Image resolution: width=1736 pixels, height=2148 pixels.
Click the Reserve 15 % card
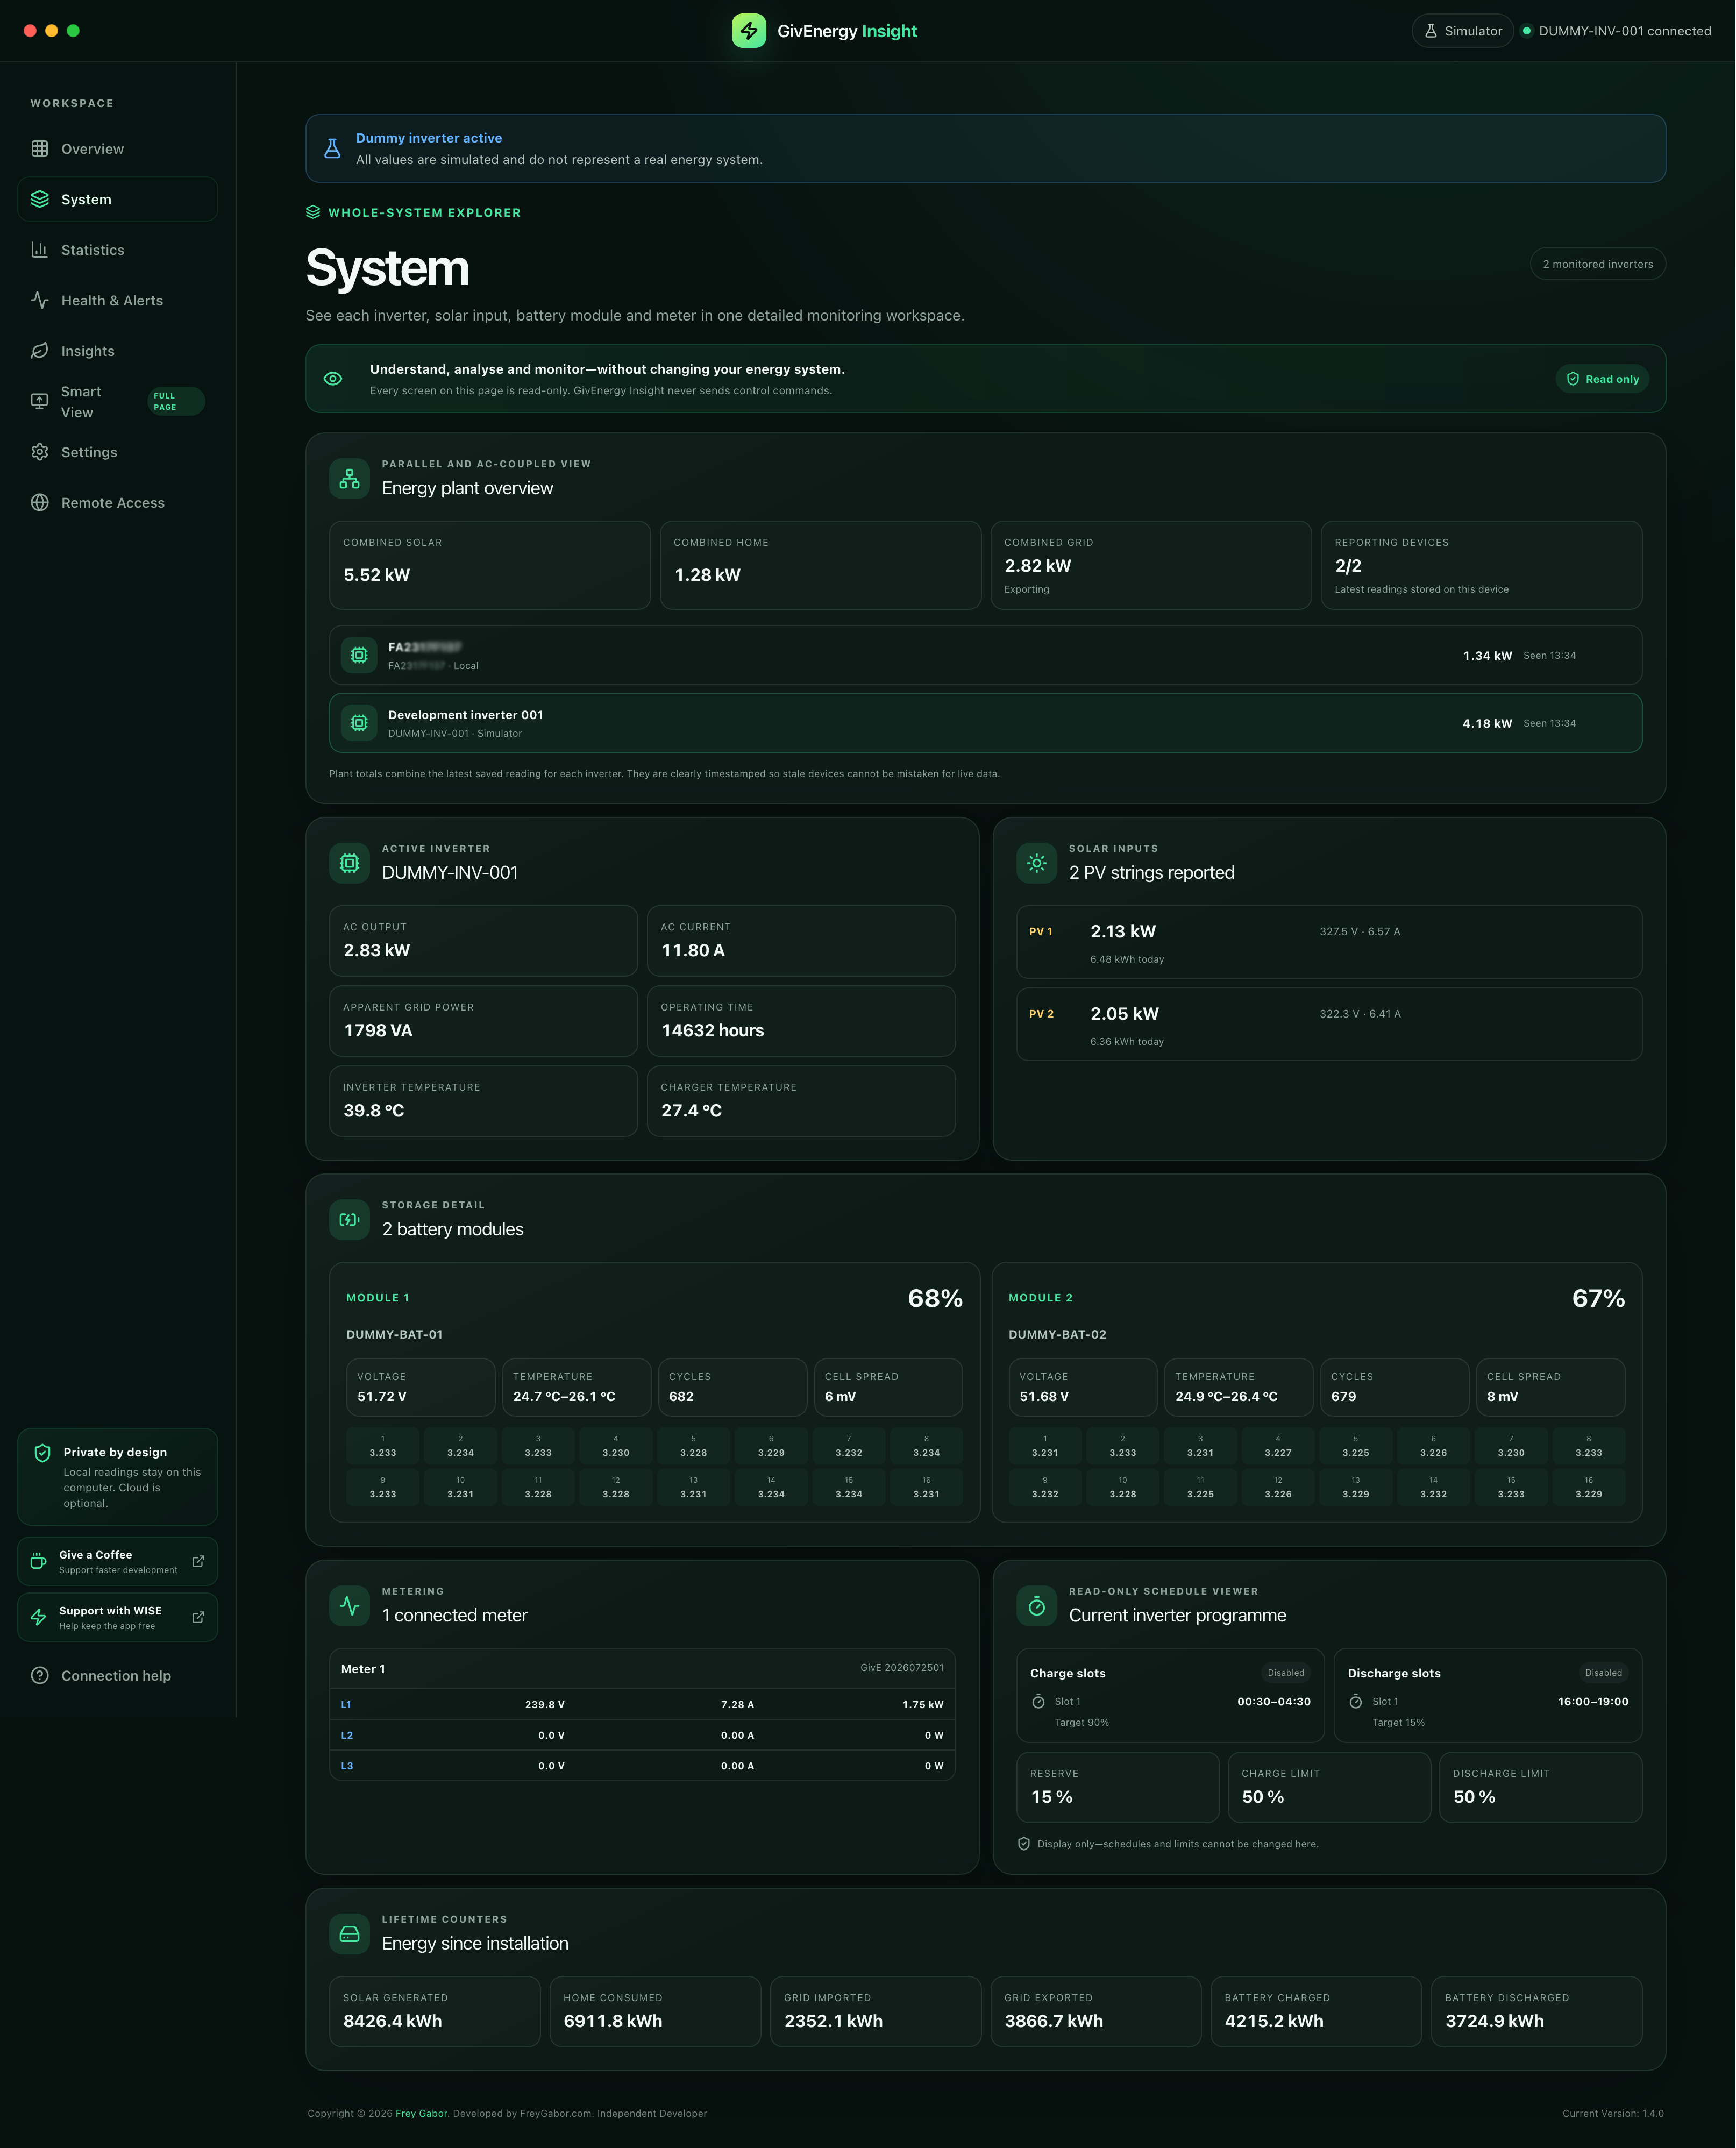point(1118,1787)
